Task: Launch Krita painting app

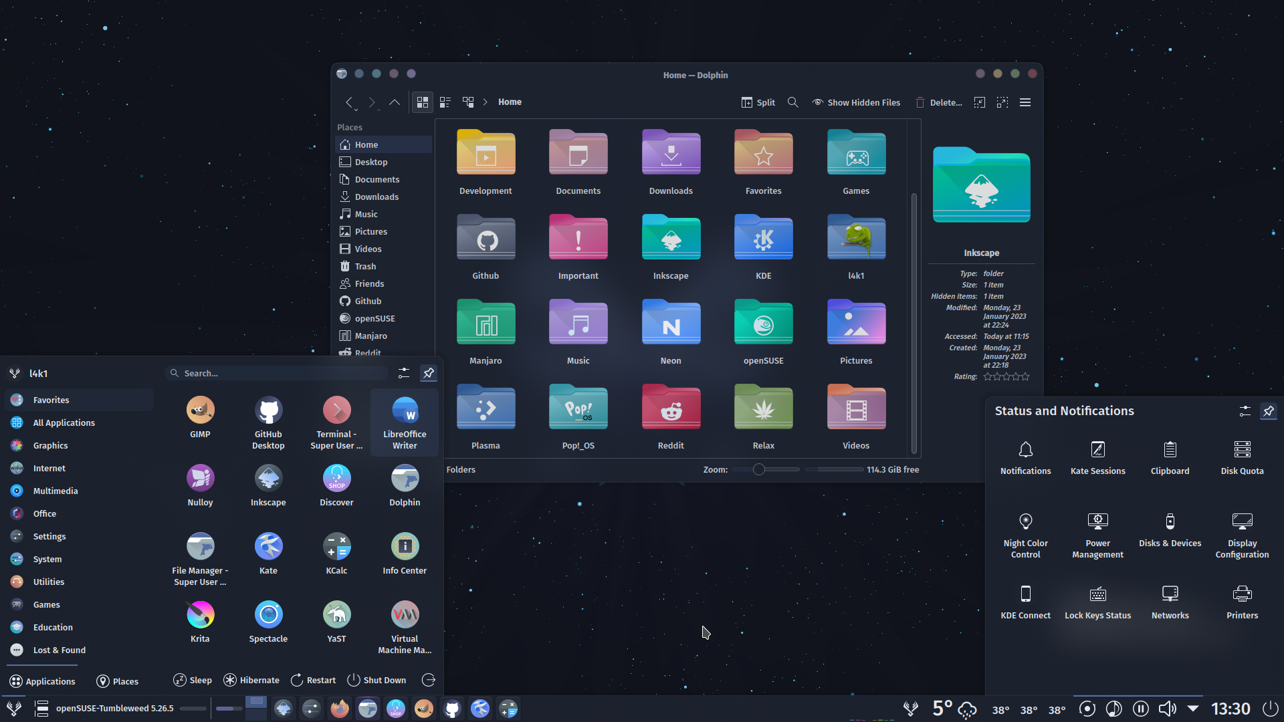Action: coord(200,622)
